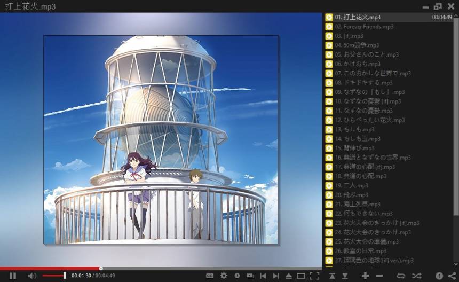Pause the current track

tap(13, 276)
